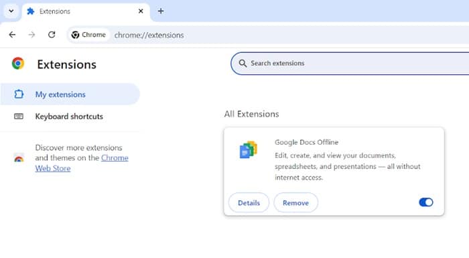469x258 pixels.
Task: Click the My extensions puzzle icon
Action: 19,94
